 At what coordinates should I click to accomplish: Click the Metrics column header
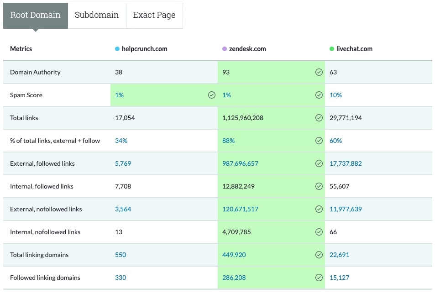tap(21, 49)
